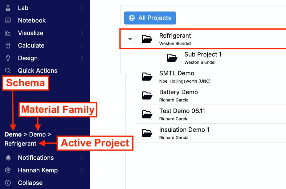This screenshot has width=286, height=189.
Task: Click the Refrigerant active project link
Action: [x=20, y=143]
